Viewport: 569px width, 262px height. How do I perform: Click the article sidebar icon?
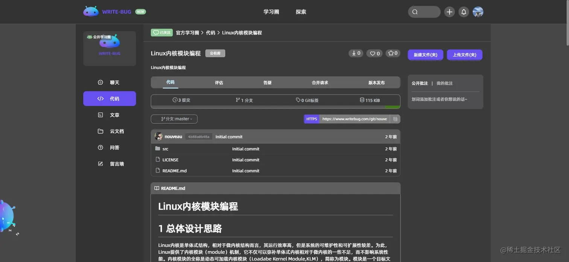100,115
